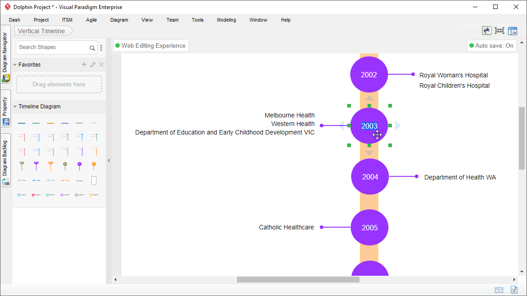Pick the olive round pin shape
Screen dimensions: 527x296
pos(65,166)
